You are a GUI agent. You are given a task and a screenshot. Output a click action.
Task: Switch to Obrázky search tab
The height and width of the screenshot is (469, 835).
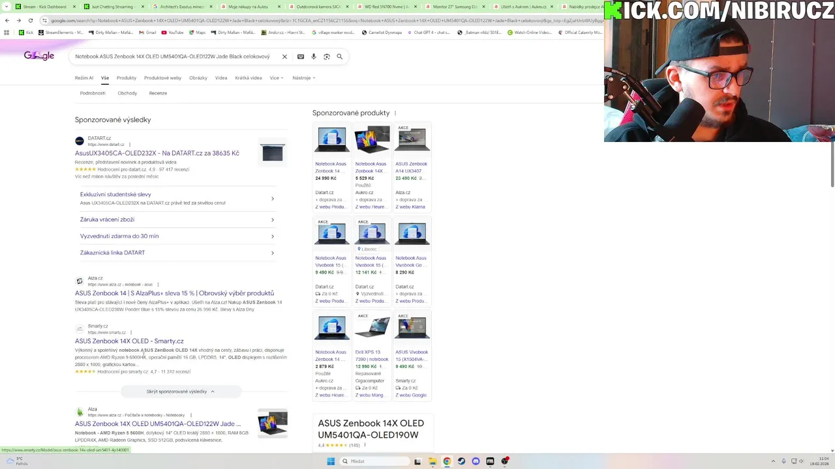198,78
